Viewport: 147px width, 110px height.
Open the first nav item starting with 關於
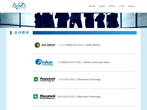coord(92,6)
